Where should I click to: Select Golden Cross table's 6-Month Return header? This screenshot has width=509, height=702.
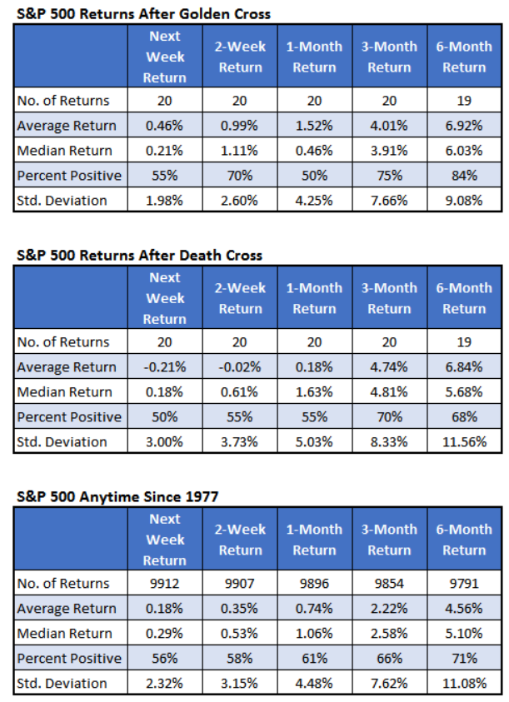[x=464, y=57]
